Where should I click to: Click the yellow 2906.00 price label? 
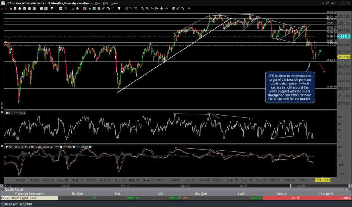[344, 57]
